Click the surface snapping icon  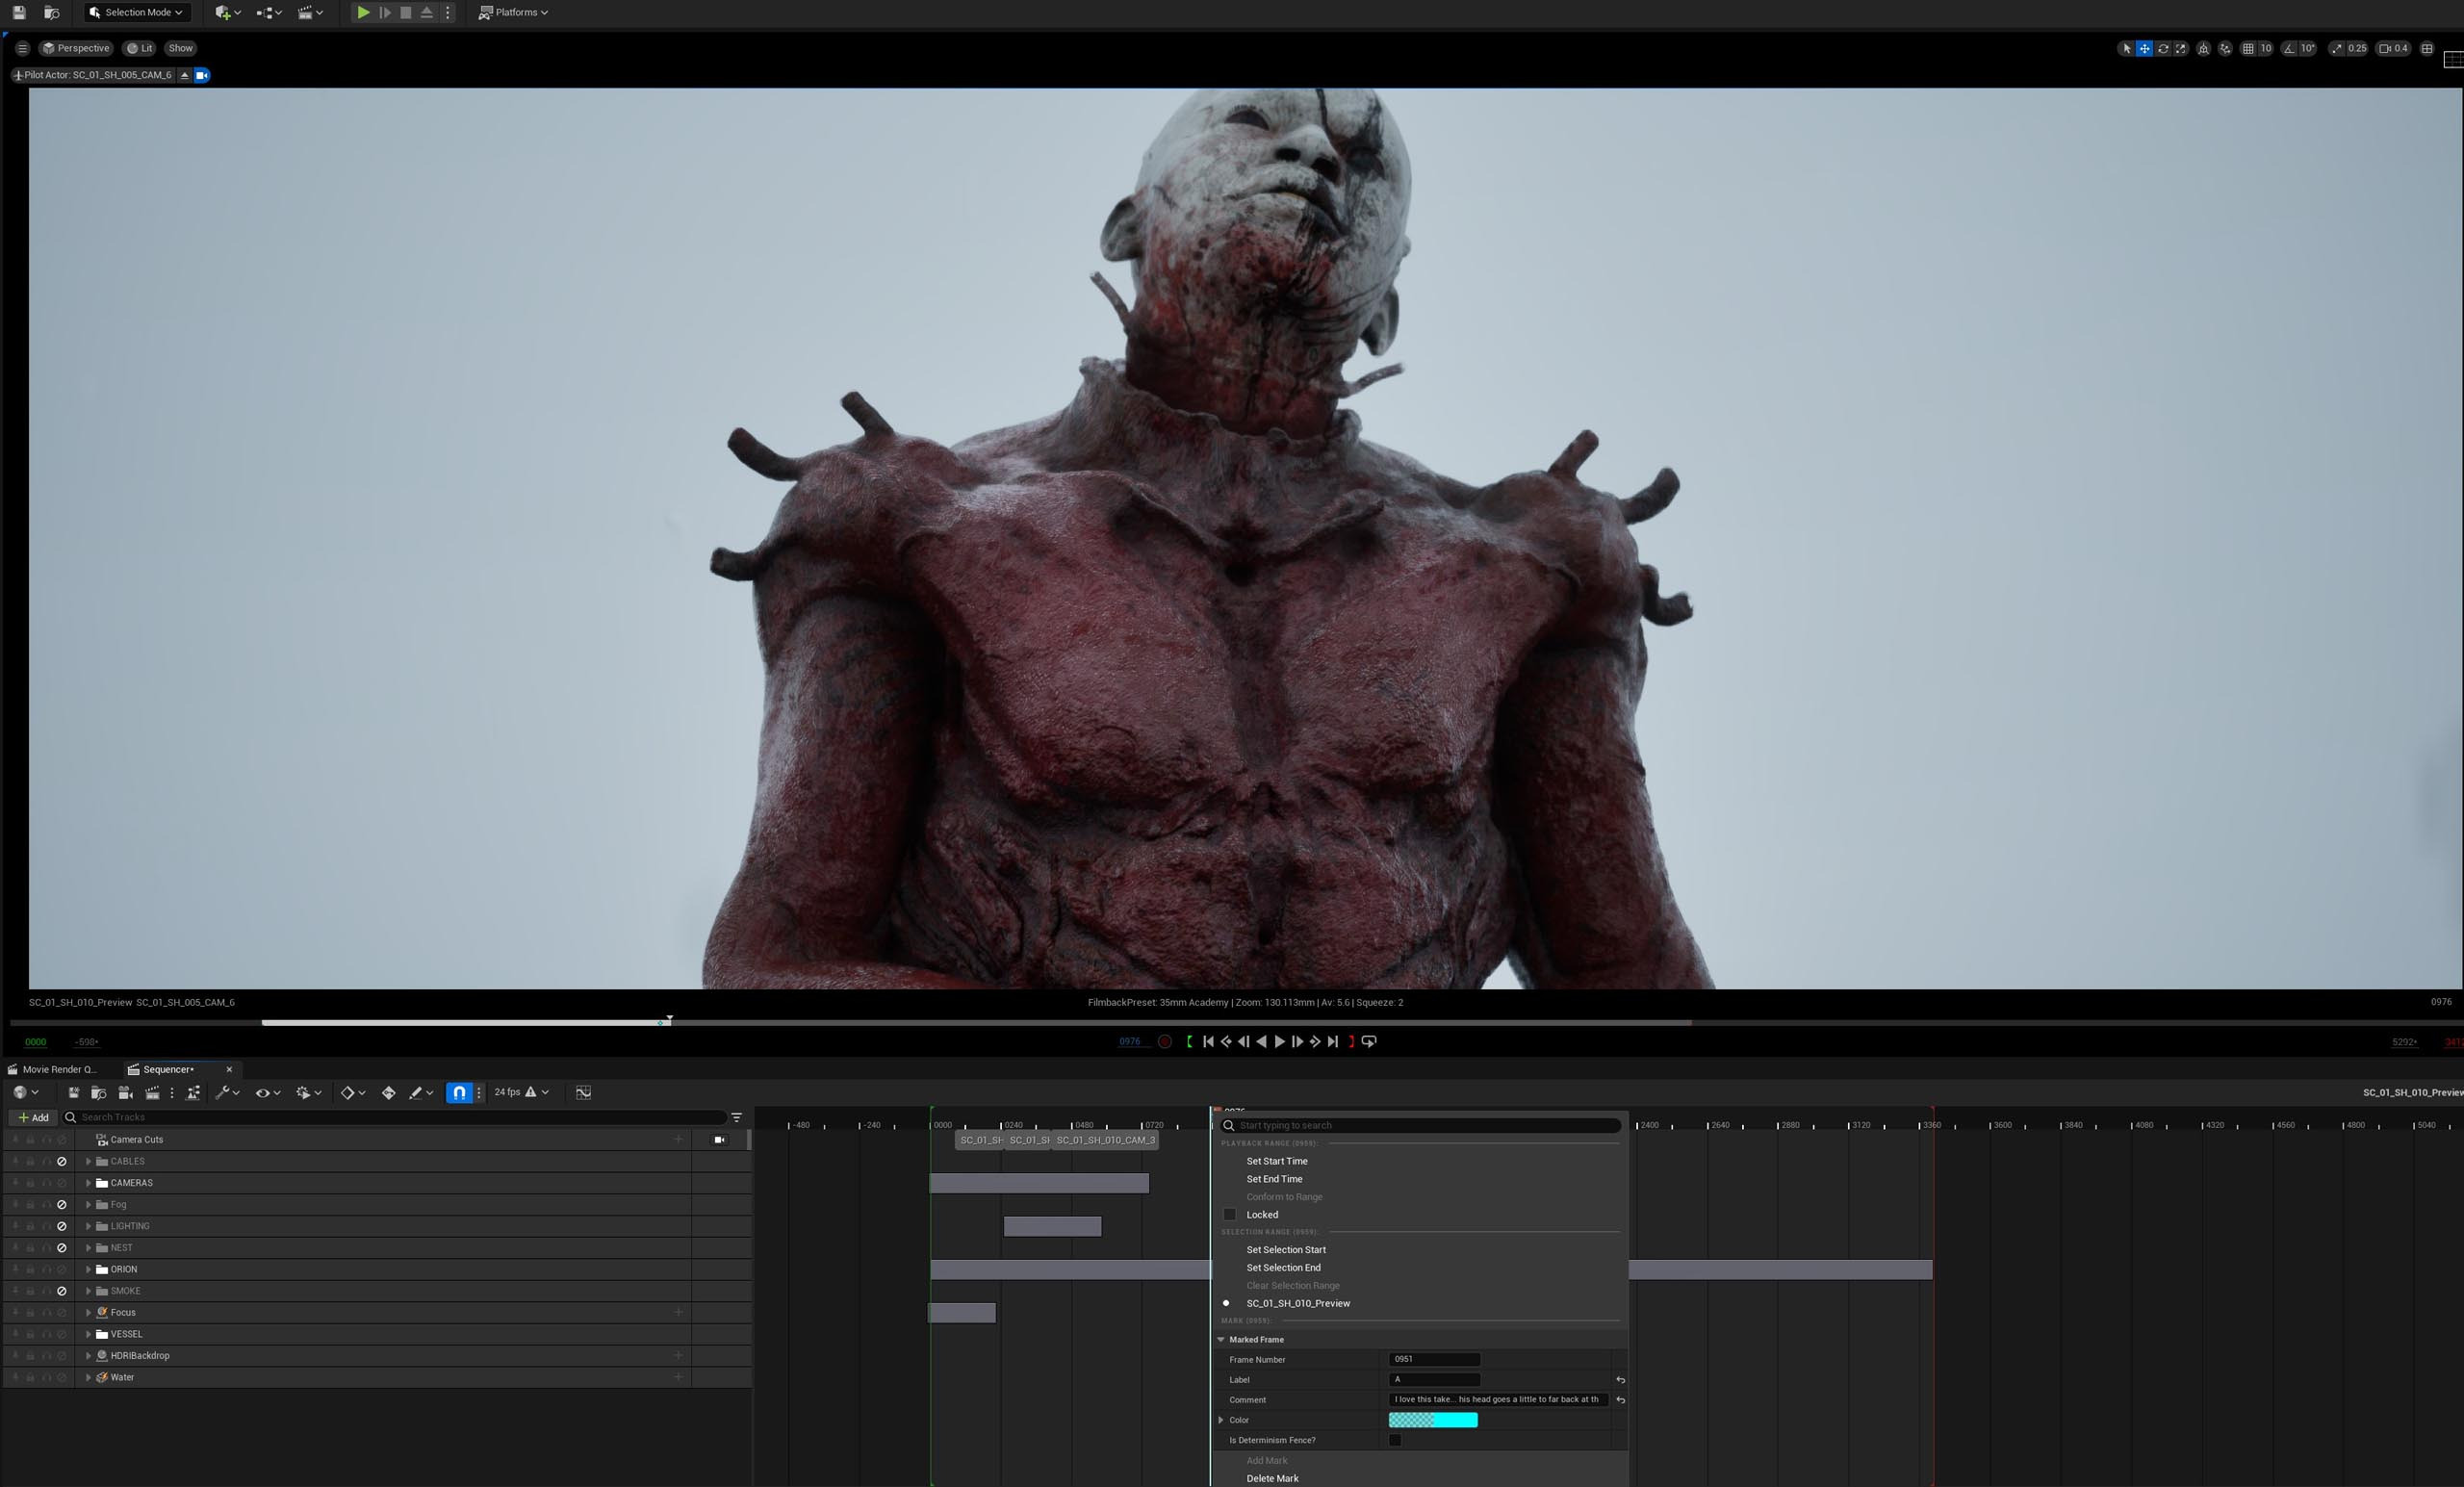pos(2225,48)
